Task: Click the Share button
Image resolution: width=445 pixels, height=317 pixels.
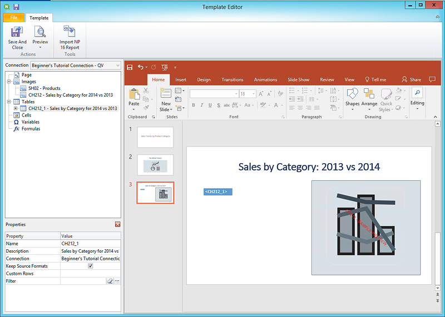Action: [x=412, y=79]
